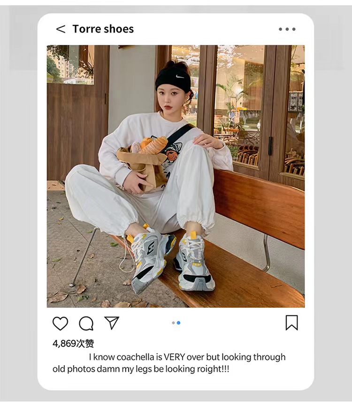Select the blue active carousel dot
This screenshot has width=352, height=407.
(179, 323)
